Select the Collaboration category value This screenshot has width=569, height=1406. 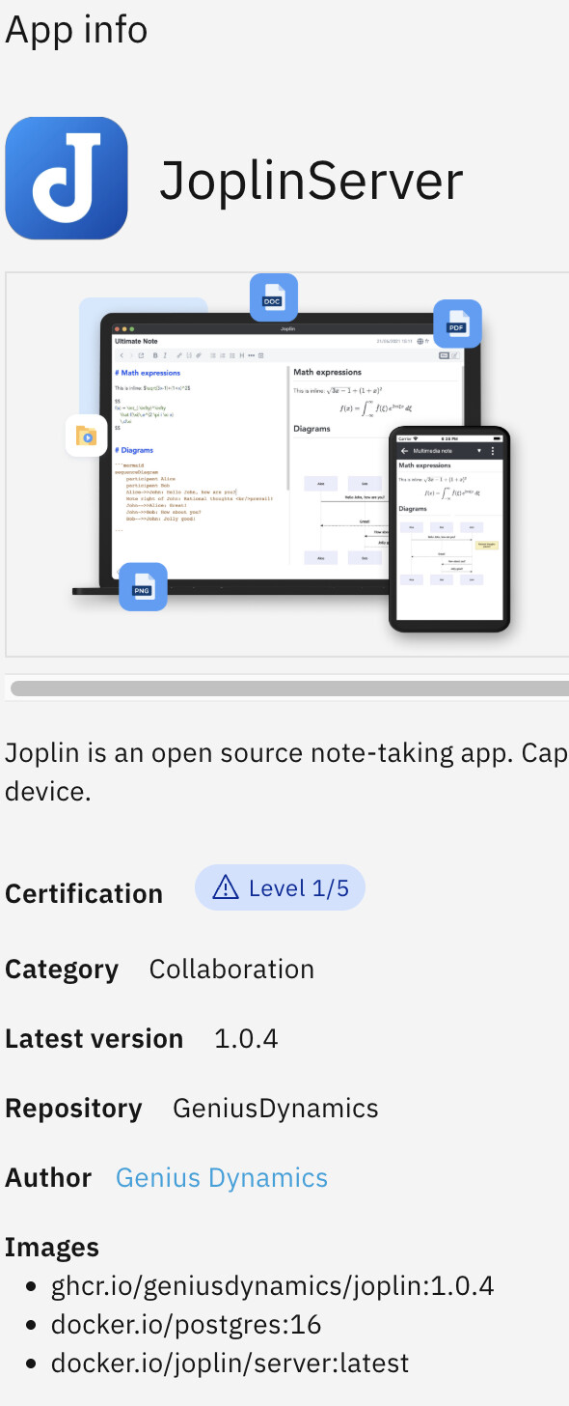231,970
